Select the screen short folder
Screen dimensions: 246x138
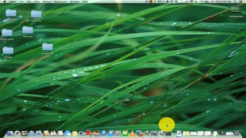click(7, 34)
